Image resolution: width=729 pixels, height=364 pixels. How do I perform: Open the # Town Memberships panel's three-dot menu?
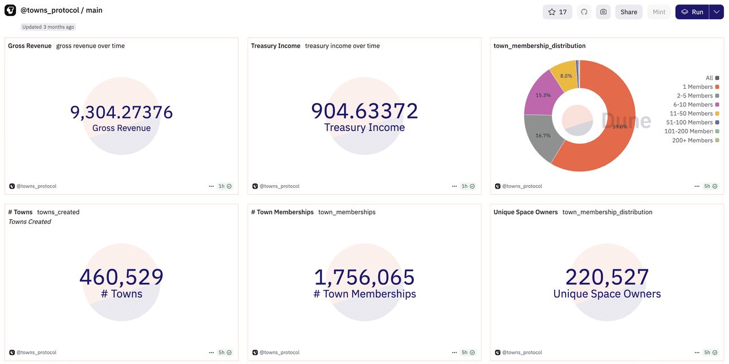(x=454, y=353)
